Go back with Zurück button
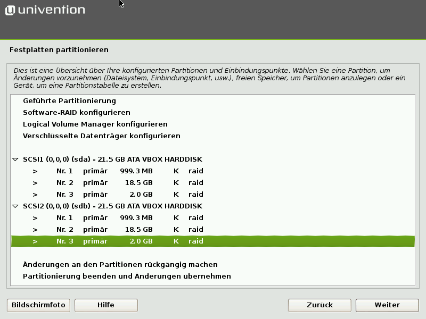 point(319,305)
